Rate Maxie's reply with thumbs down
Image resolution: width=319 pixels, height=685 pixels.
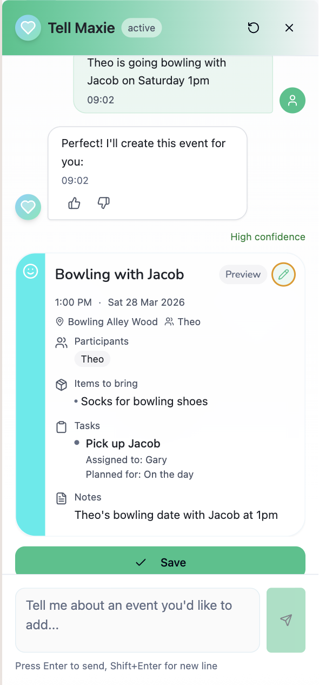[x=103, y=203]
